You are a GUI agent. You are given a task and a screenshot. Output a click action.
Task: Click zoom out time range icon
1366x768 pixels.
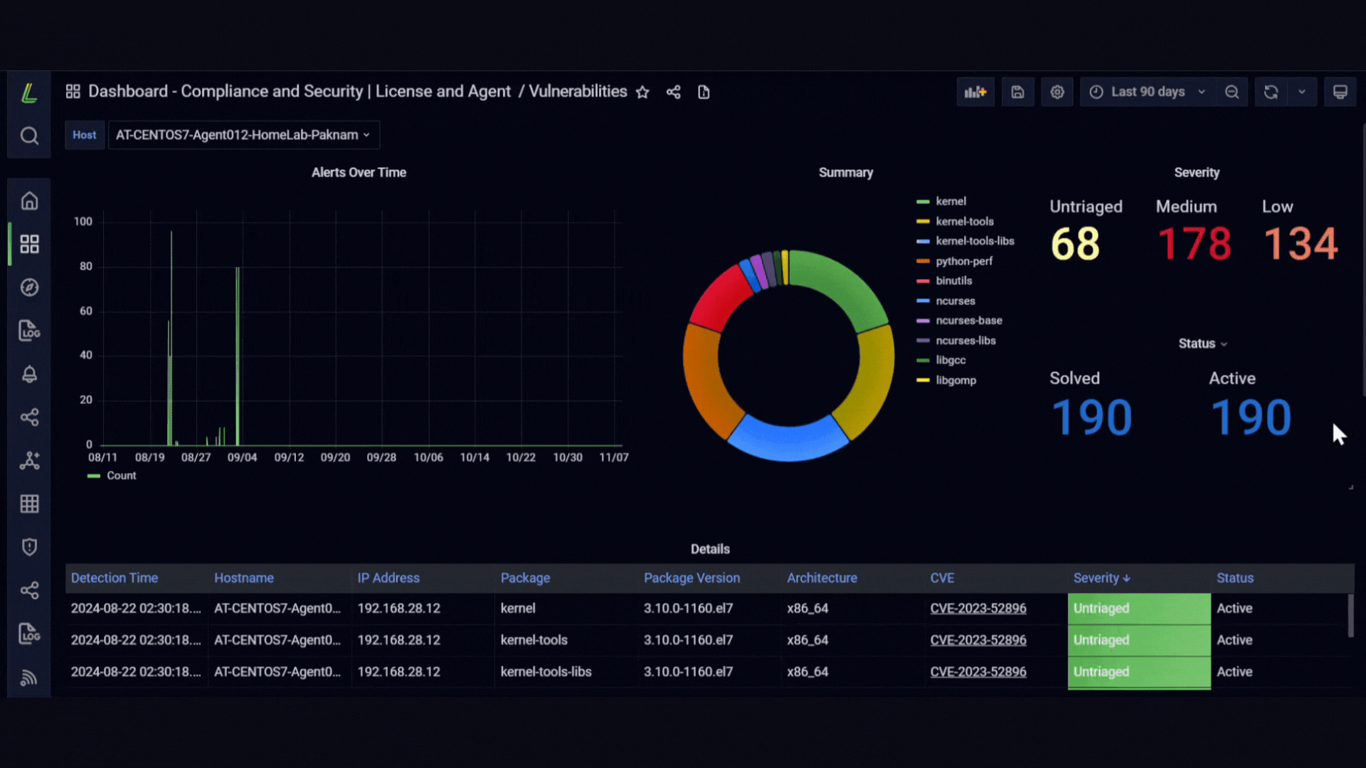coord(1232,92)
